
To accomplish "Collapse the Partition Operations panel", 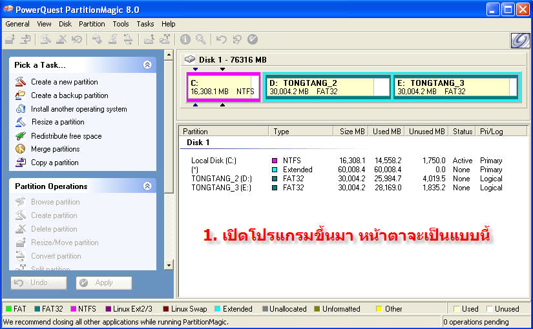I will click(147, 186).
